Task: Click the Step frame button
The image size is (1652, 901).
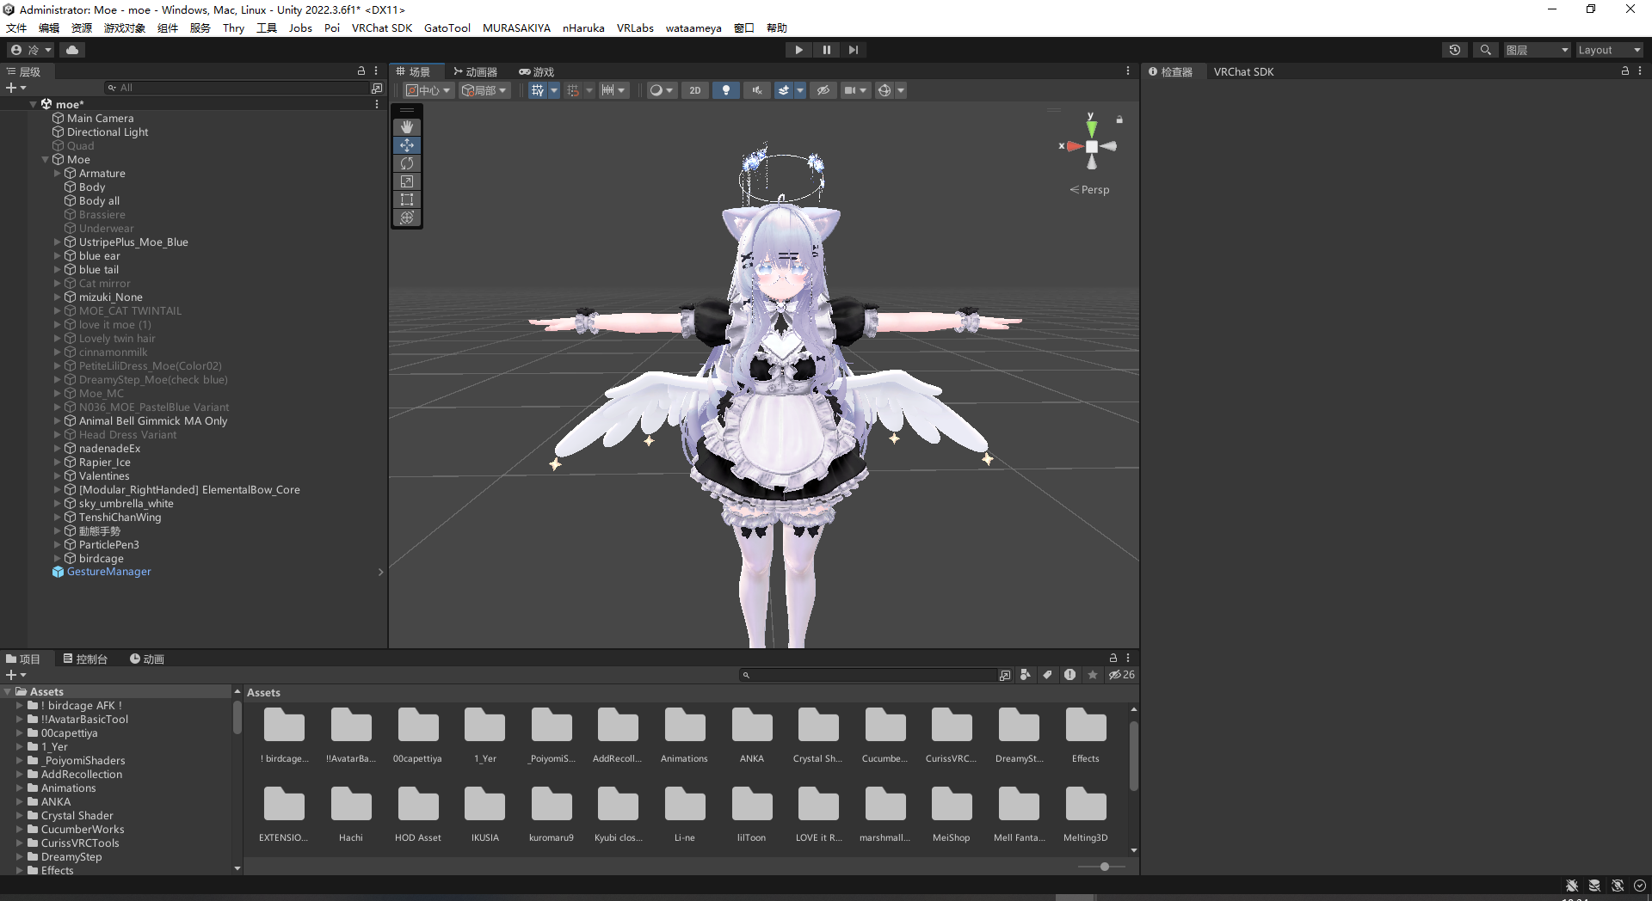Action: click(x=853, y=50)
